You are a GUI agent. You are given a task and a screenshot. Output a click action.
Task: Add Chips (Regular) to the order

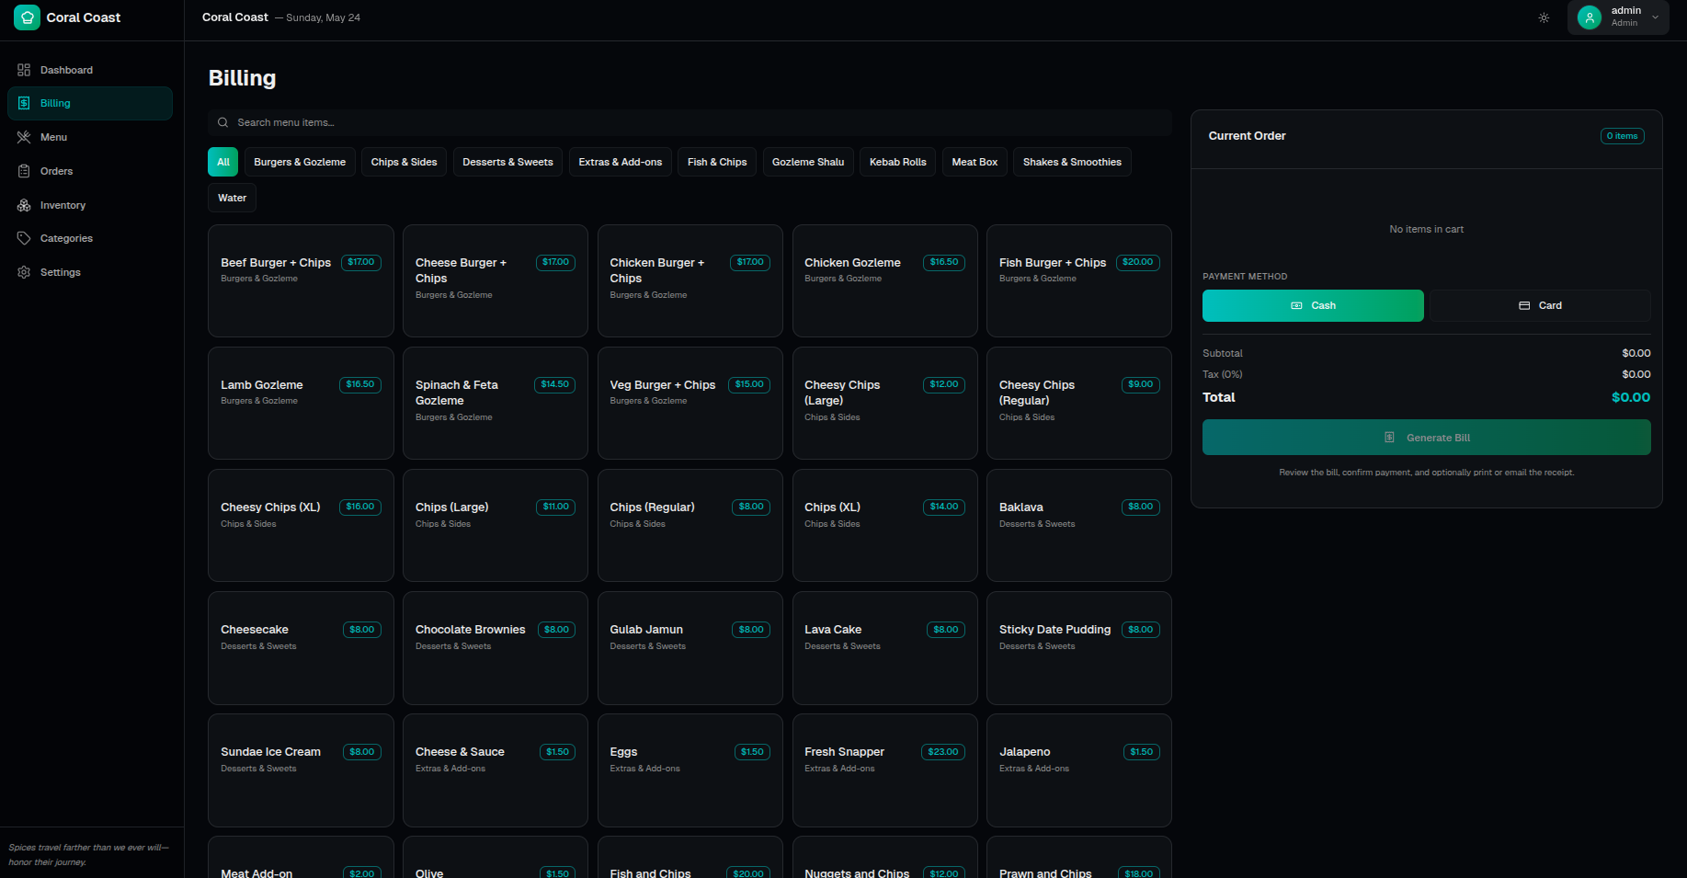pos(690,525)
